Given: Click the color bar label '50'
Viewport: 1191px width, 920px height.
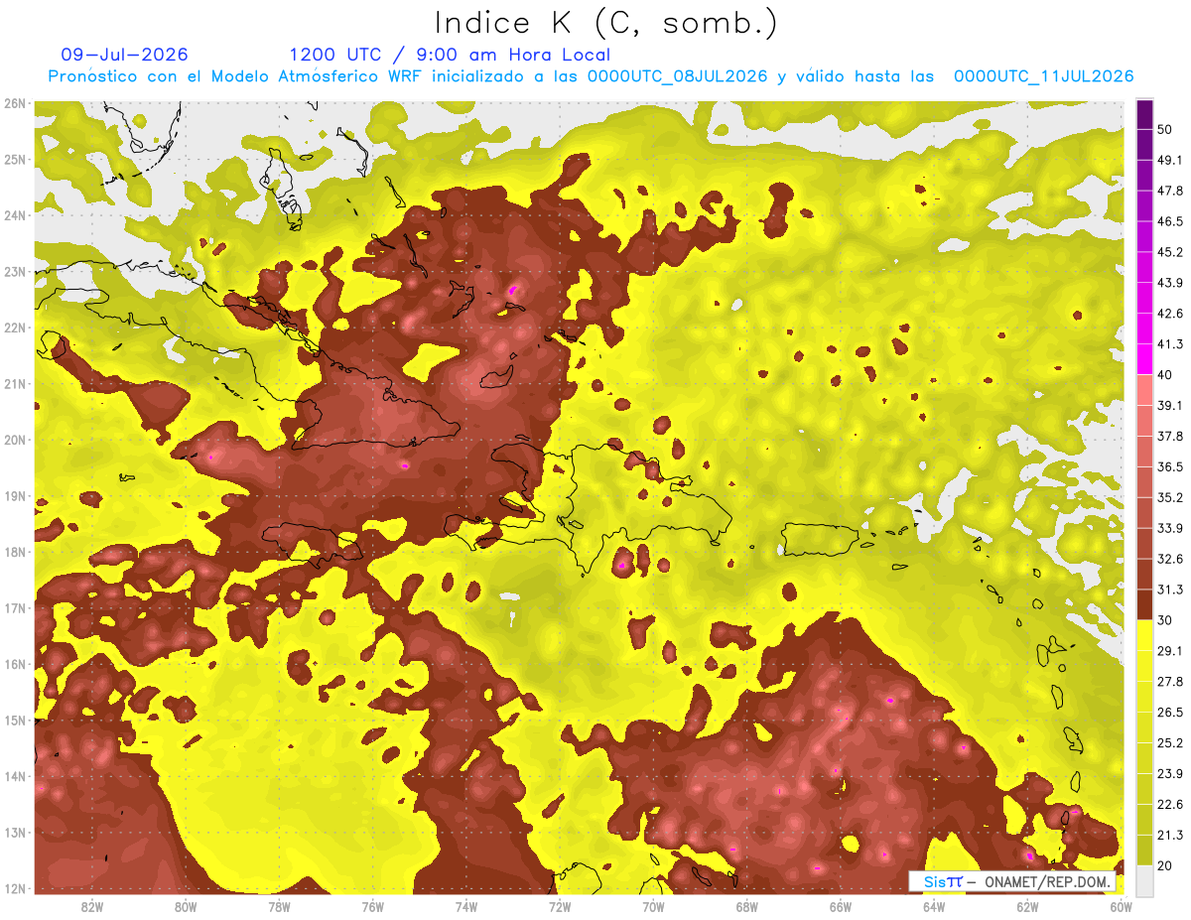Looking at the screenshot, I should pos(1165,129).
